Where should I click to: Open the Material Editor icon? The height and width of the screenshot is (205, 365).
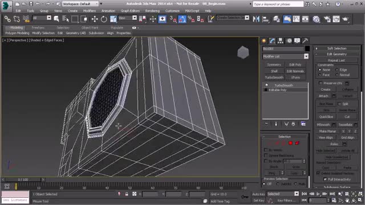[x=316, y=19]
